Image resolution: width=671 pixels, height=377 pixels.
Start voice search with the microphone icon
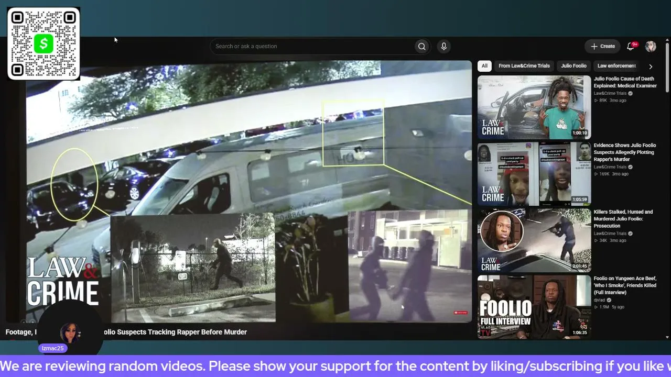coord(443,47)
